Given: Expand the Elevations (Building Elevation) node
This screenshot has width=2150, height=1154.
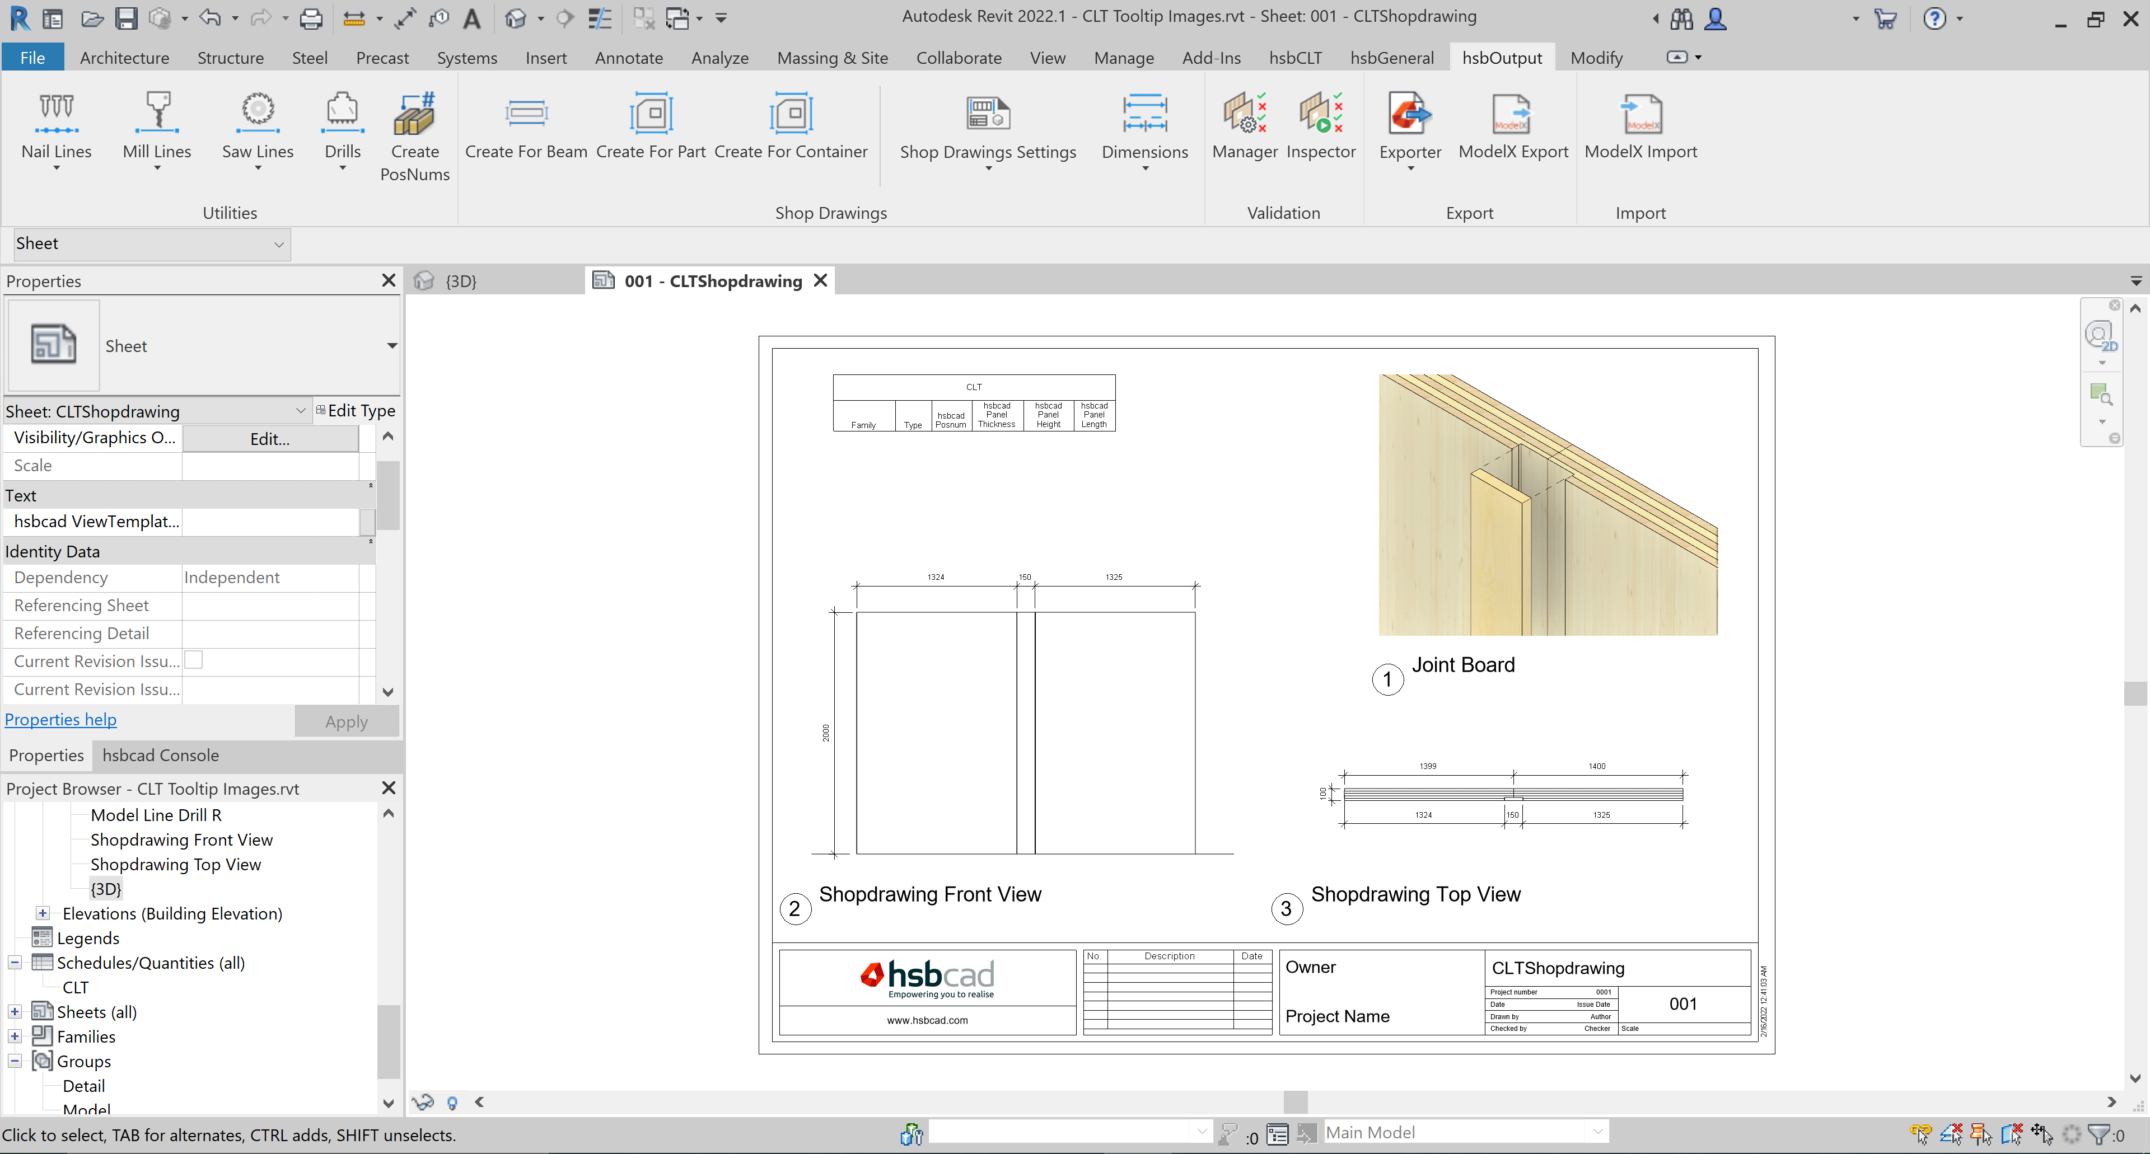Looking at the screenshot, I should (43, 913).
